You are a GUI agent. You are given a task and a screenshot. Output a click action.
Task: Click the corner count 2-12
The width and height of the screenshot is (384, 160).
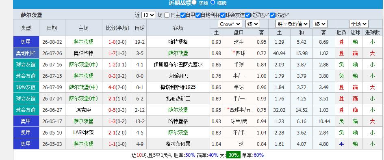[x=140, y=110]
